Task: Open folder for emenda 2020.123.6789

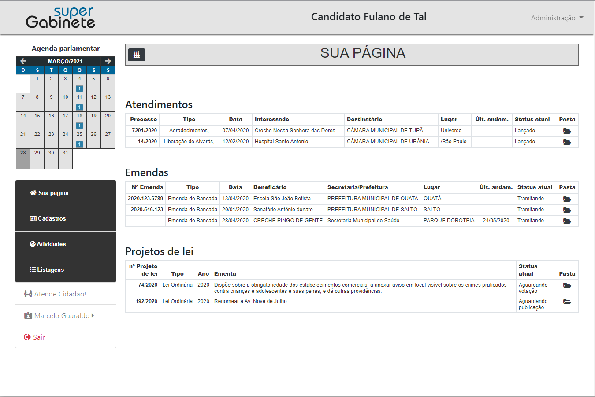Action: tap(567, 199)
